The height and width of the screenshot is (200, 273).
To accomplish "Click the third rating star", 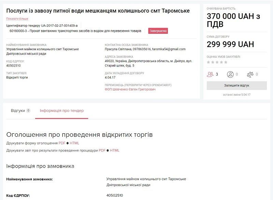I will click(217, 62).
